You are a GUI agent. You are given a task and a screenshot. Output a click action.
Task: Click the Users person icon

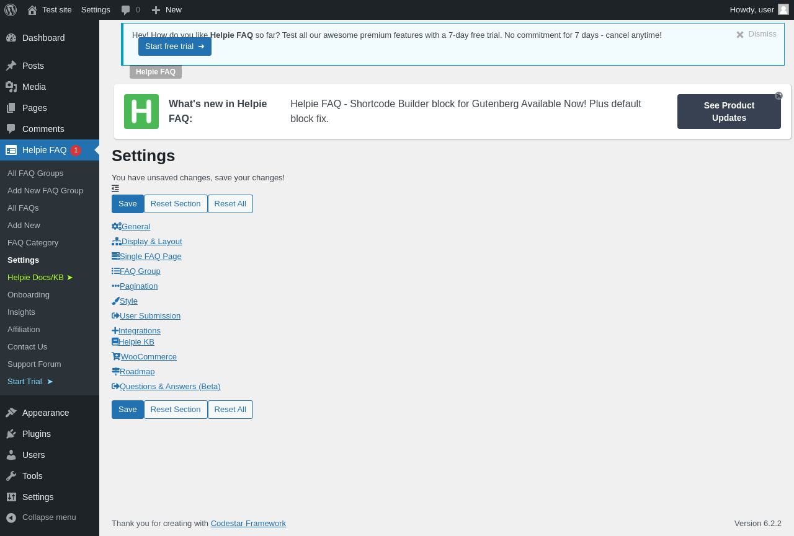11,455
